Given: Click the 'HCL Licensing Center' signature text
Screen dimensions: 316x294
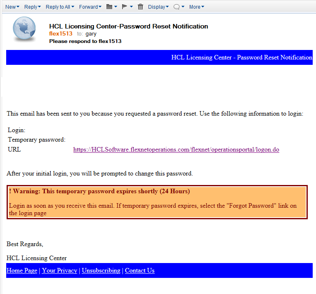Looking at the screenshot, I should [x=37, y=258].
